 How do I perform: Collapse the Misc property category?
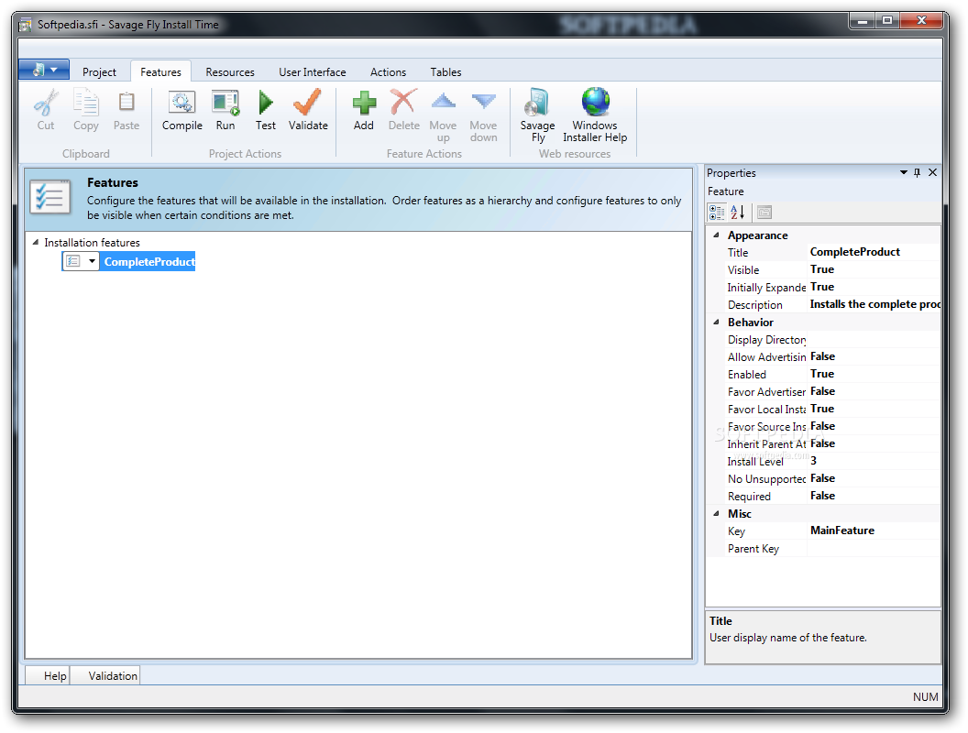click(x=716, y=513)
